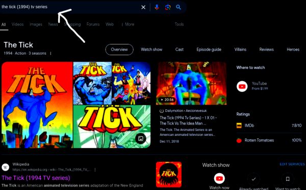
Task: Open the green background TICK logo image
Action: 112,127
